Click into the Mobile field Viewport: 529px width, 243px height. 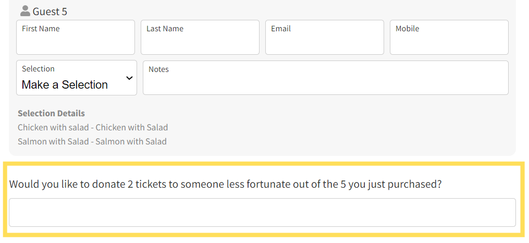click(449, 37)
